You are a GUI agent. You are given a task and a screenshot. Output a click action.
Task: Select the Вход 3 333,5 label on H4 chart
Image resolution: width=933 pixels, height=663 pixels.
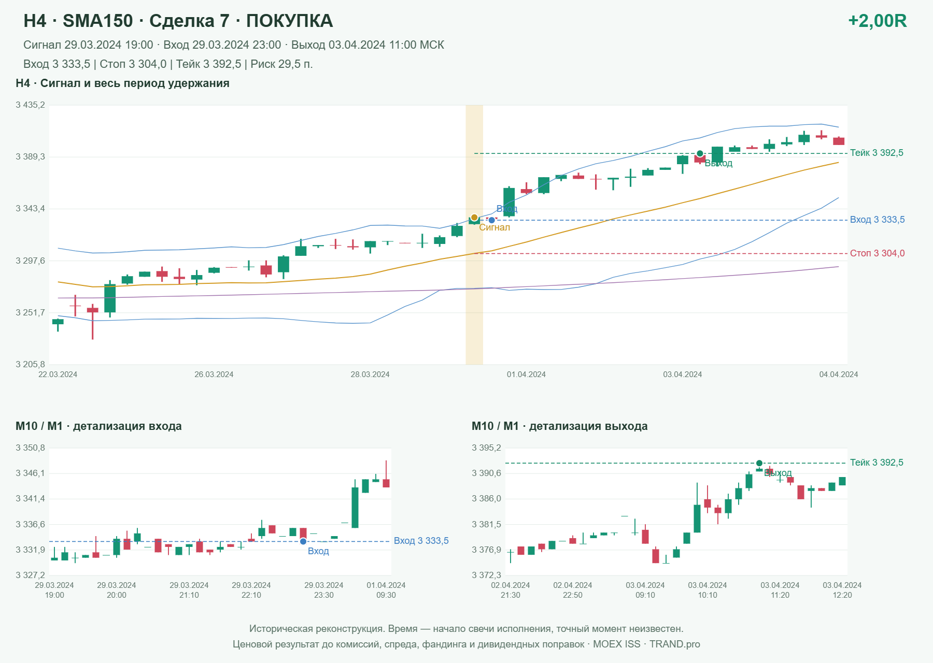coord(877,220)
